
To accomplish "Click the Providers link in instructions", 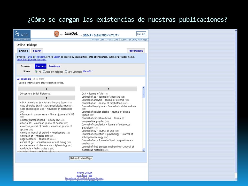I will [x=40, y=57].
